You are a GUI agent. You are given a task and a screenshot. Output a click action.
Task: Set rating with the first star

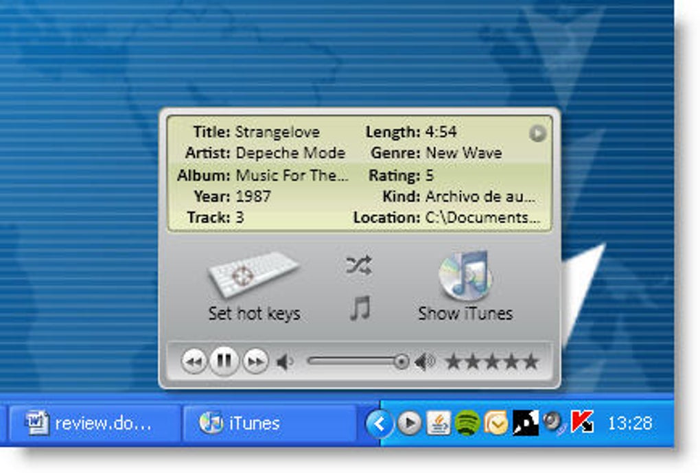(454, 361)
